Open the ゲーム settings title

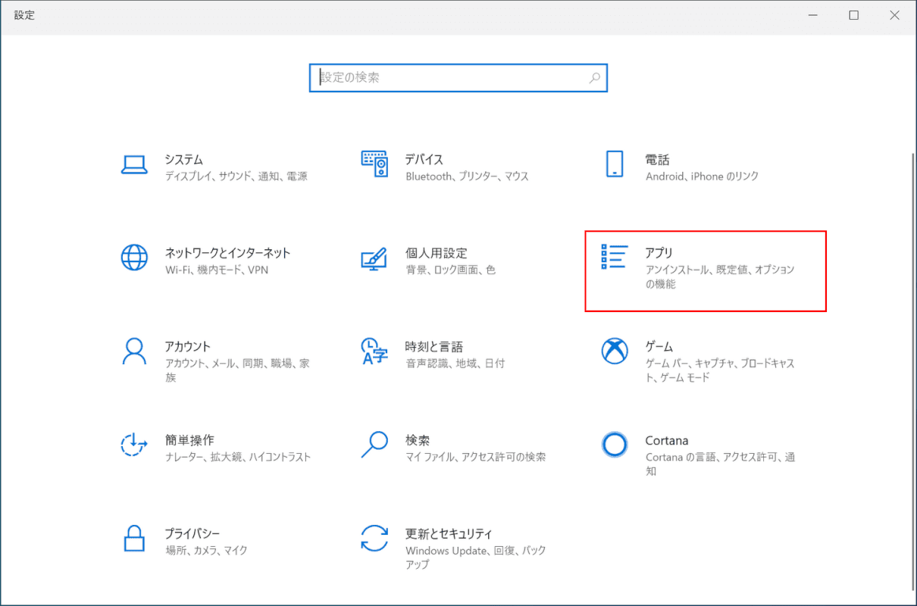pos(659,347)
